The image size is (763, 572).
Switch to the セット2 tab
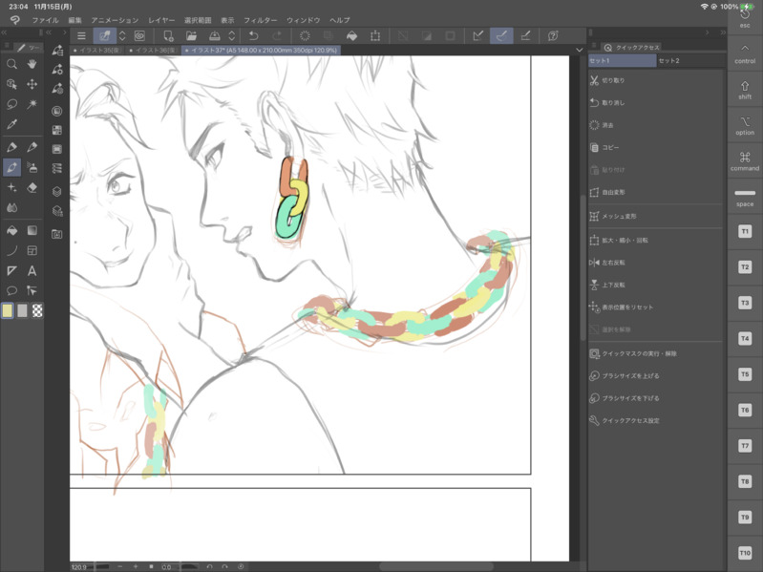pos(690,61)
